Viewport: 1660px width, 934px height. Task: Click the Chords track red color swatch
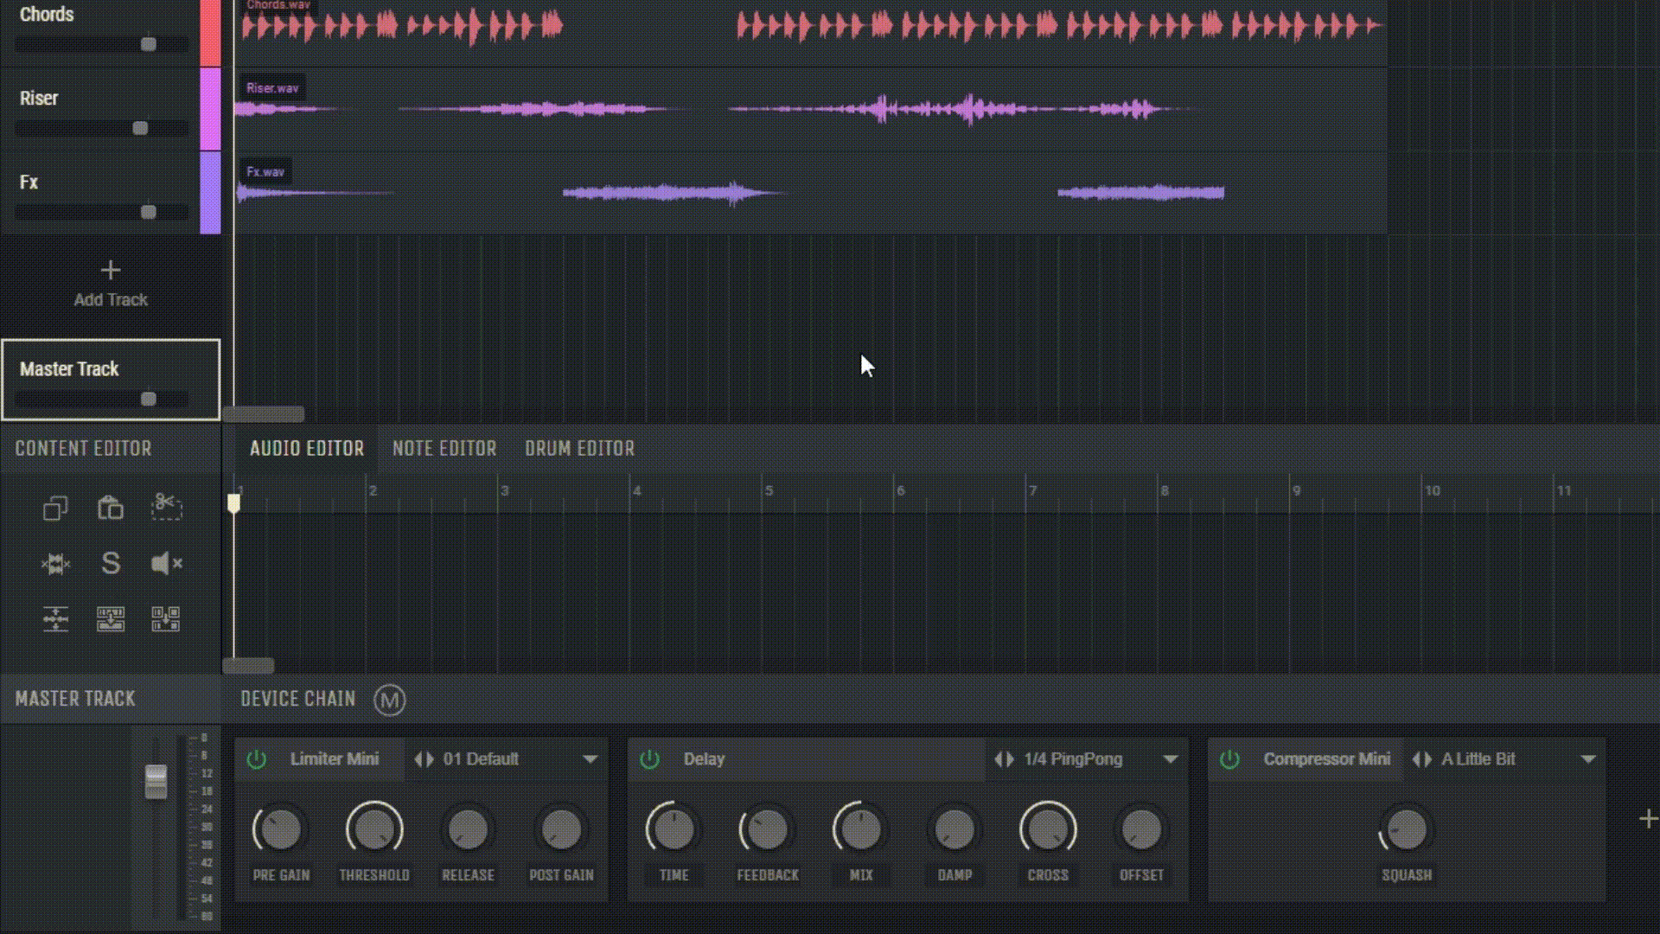pos(210,33)
